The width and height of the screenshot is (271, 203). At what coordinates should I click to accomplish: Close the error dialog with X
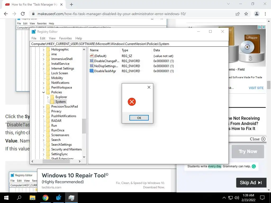click(149, 87)
